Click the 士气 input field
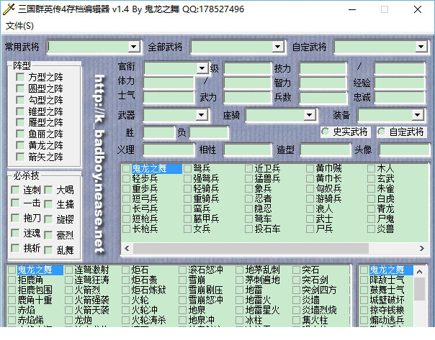 coord(169,97)
